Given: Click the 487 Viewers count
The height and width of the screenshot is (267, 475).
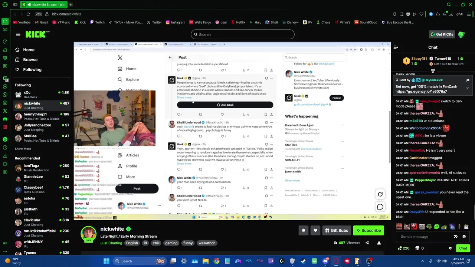Looking at the screenshot, I should tap(347, 243).
